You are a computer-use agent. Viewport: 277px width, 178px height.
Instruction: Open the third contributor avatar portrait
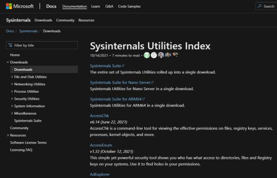pos(161,55)
